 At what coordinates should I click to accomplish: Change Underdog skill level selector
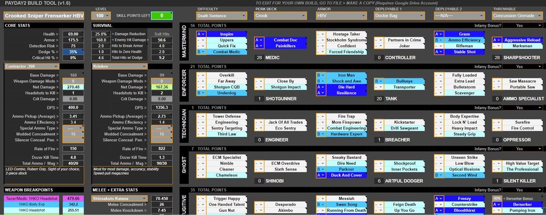tap(201, 93)
